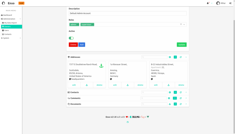The width and height of the screenshot is (235, 134).
Task: Click green anchor icon on Scottsdale address
Action: point(101,66)
